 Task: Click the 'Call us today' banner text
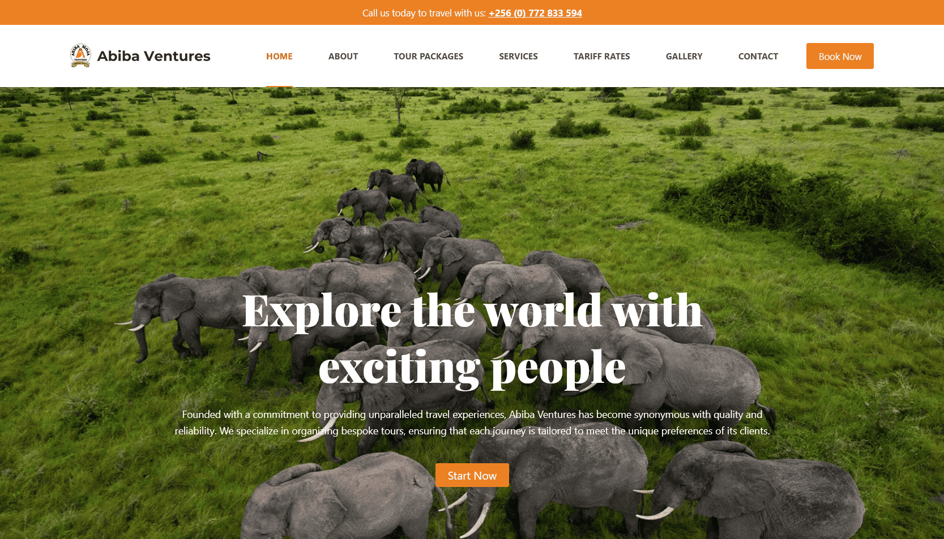click(424, 13)
